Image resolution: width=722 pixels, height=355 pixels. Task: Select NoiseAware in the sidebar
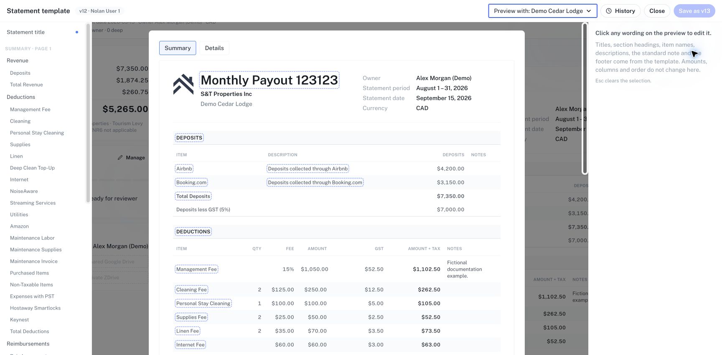24,191
